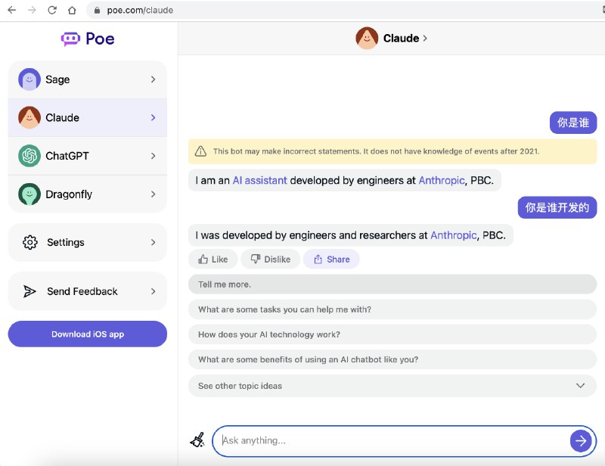The width and height of the screenshot is (605, 466).
Task: Select the poe.com/claude address bar
Action: (x=346, y=10)
